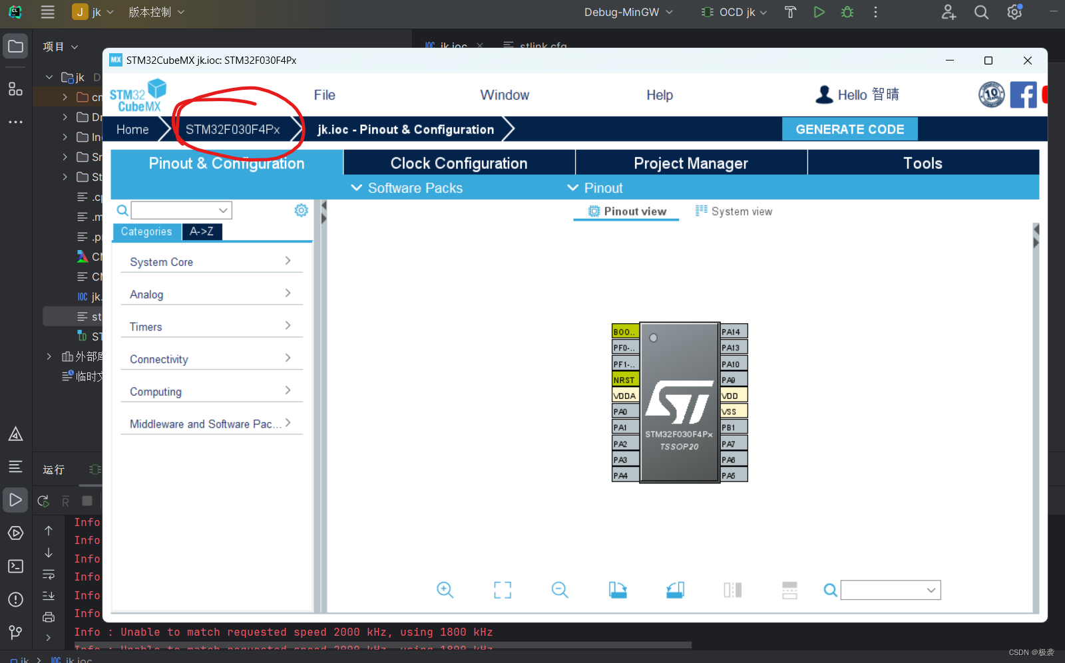Open category settings gear in CubeMX
Image resolution: width=1065 pixels, height=663 pixels.
pyautogui.click(x=302, y=210)
